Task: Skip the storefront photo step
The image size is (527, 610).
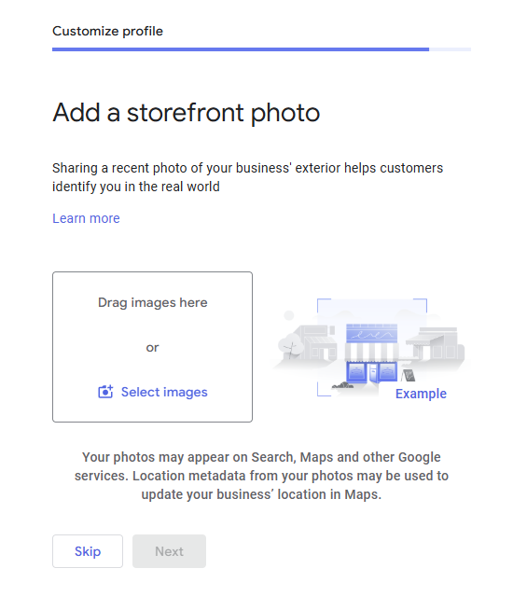Action: point(88,551)
